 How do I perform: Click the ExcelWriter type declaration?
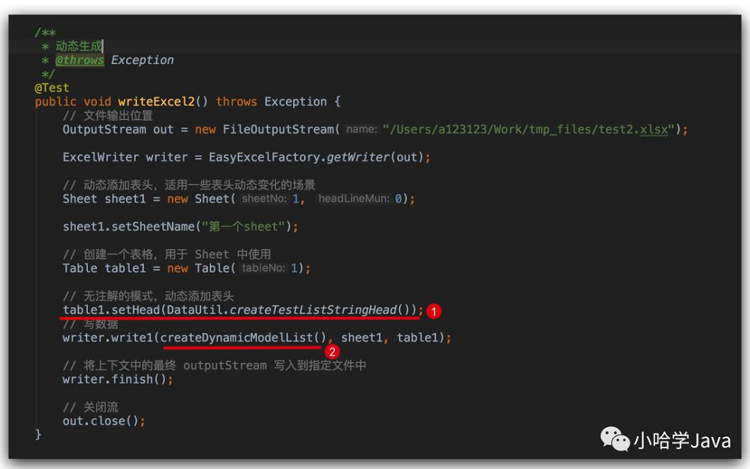100,157
